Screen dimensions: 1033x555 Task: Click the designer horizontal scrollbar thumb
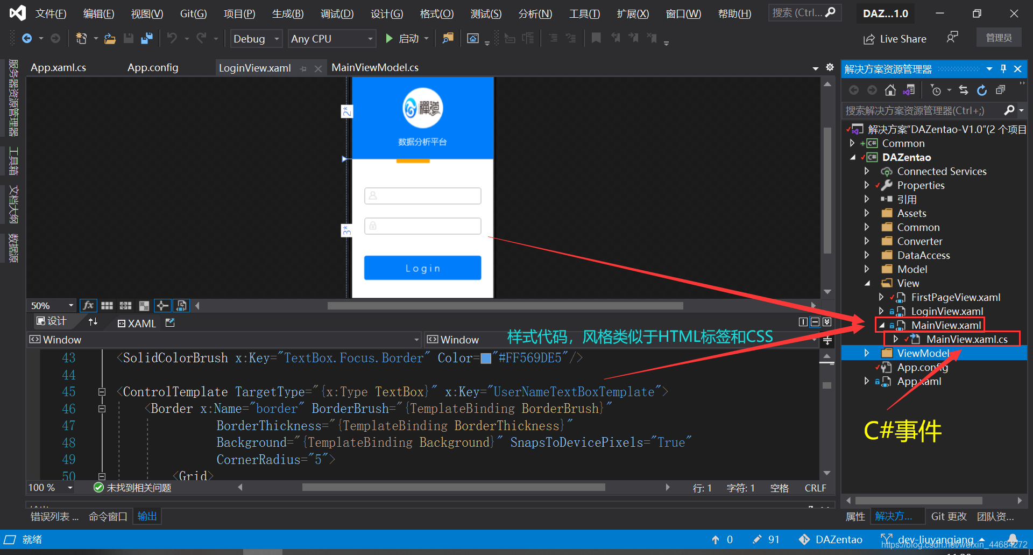click(505, 306)
